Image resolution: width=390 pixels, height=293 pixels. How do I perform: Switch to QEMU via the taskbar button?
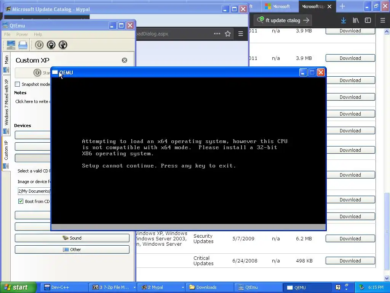coord(307,287)
